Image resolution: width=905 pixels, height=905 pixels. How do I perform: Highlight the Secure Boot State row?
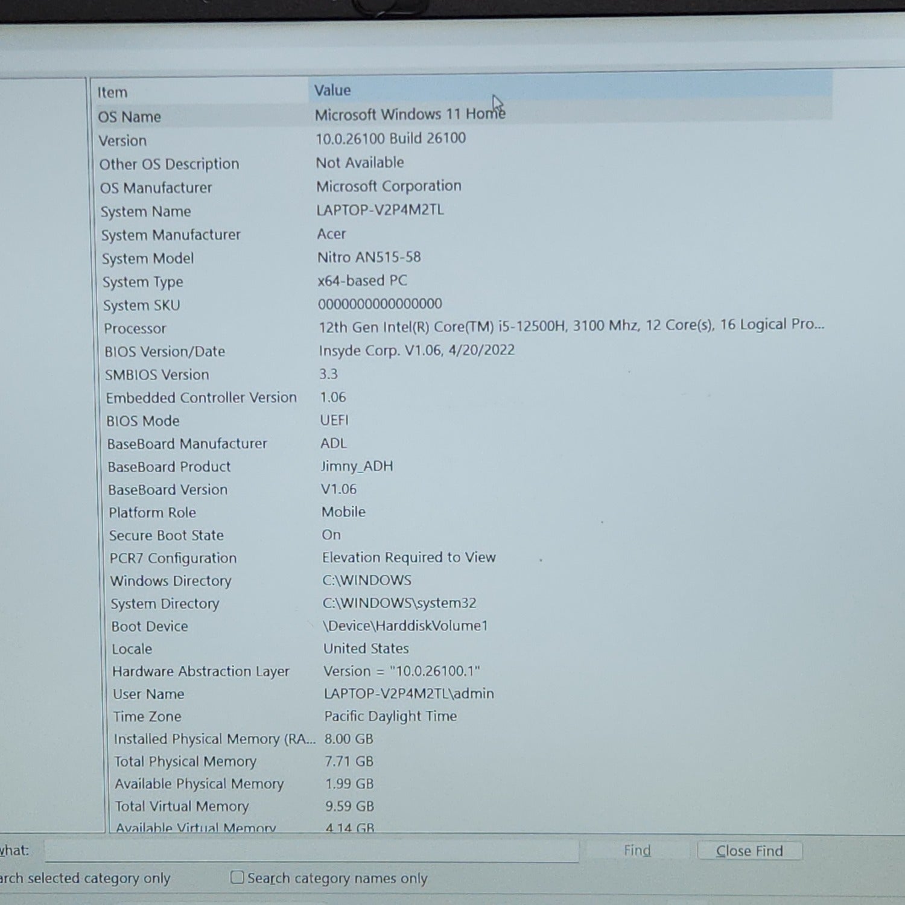tap(167, 536)
